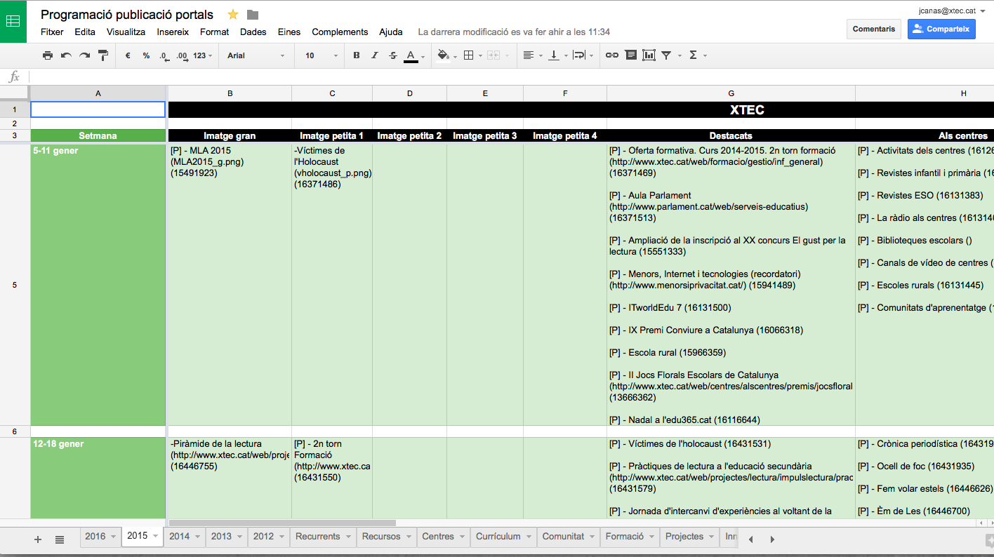Open the all sheets list icon
994x557 pixels.
click(x=60, y=539)
